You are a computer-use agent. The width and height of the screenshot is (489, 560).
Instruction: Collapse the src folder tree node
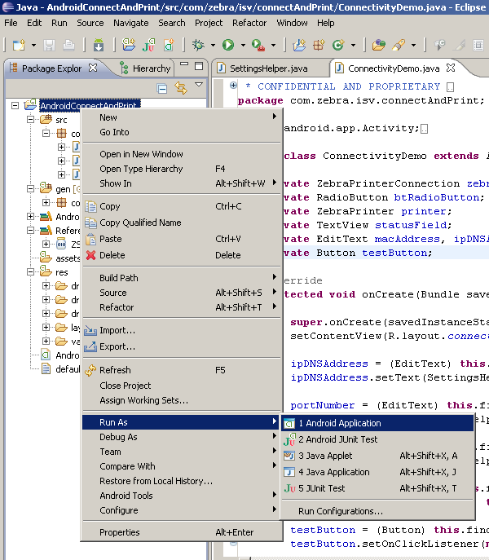point(31,120)
